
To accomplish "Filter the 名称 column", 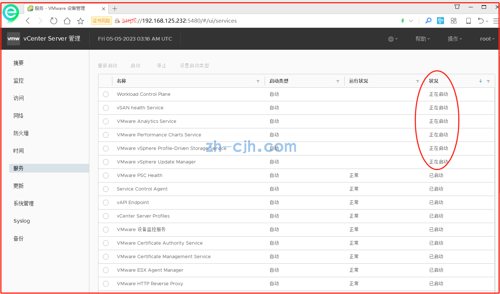I will click(258, 81).
